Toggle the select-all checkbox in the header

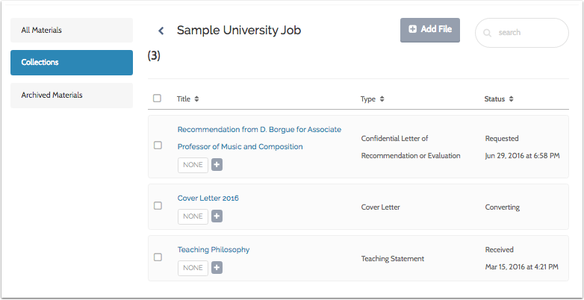tap(157, 98)
